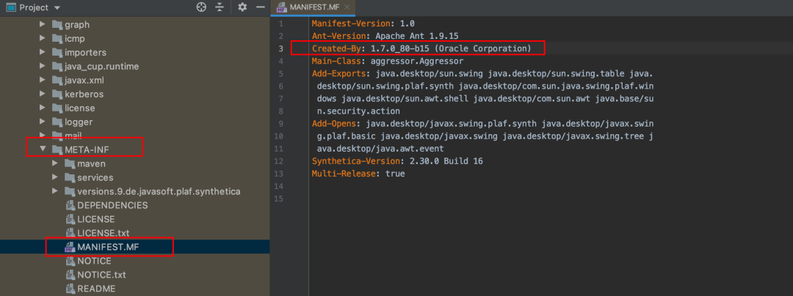Expand the maven folder arrow
The image size is (793, 296).
tap(55, 163)
